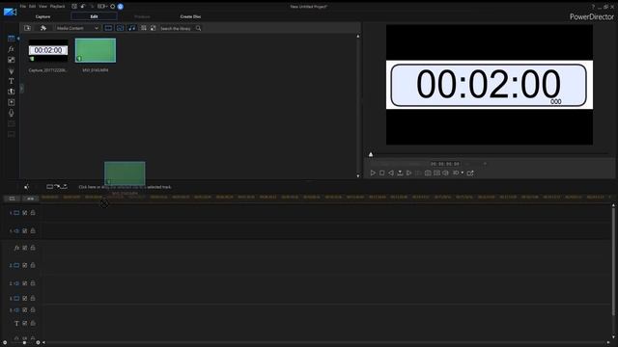Click the preview quality display icon

[x=436, y=173]
